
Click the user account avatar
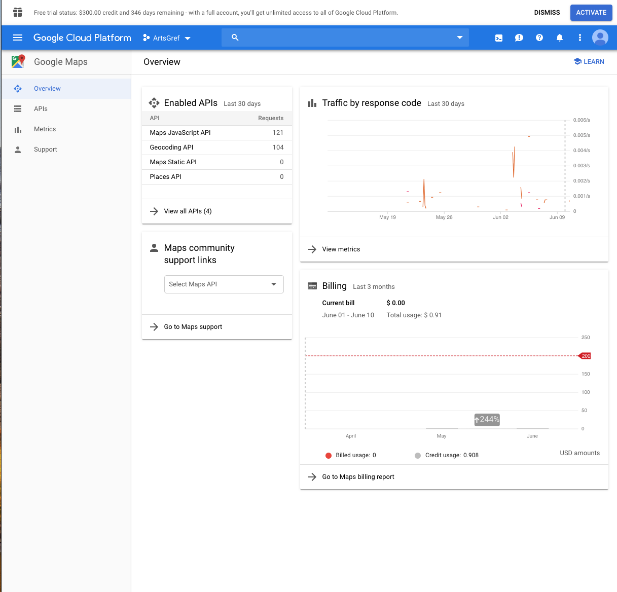point(600,38)
